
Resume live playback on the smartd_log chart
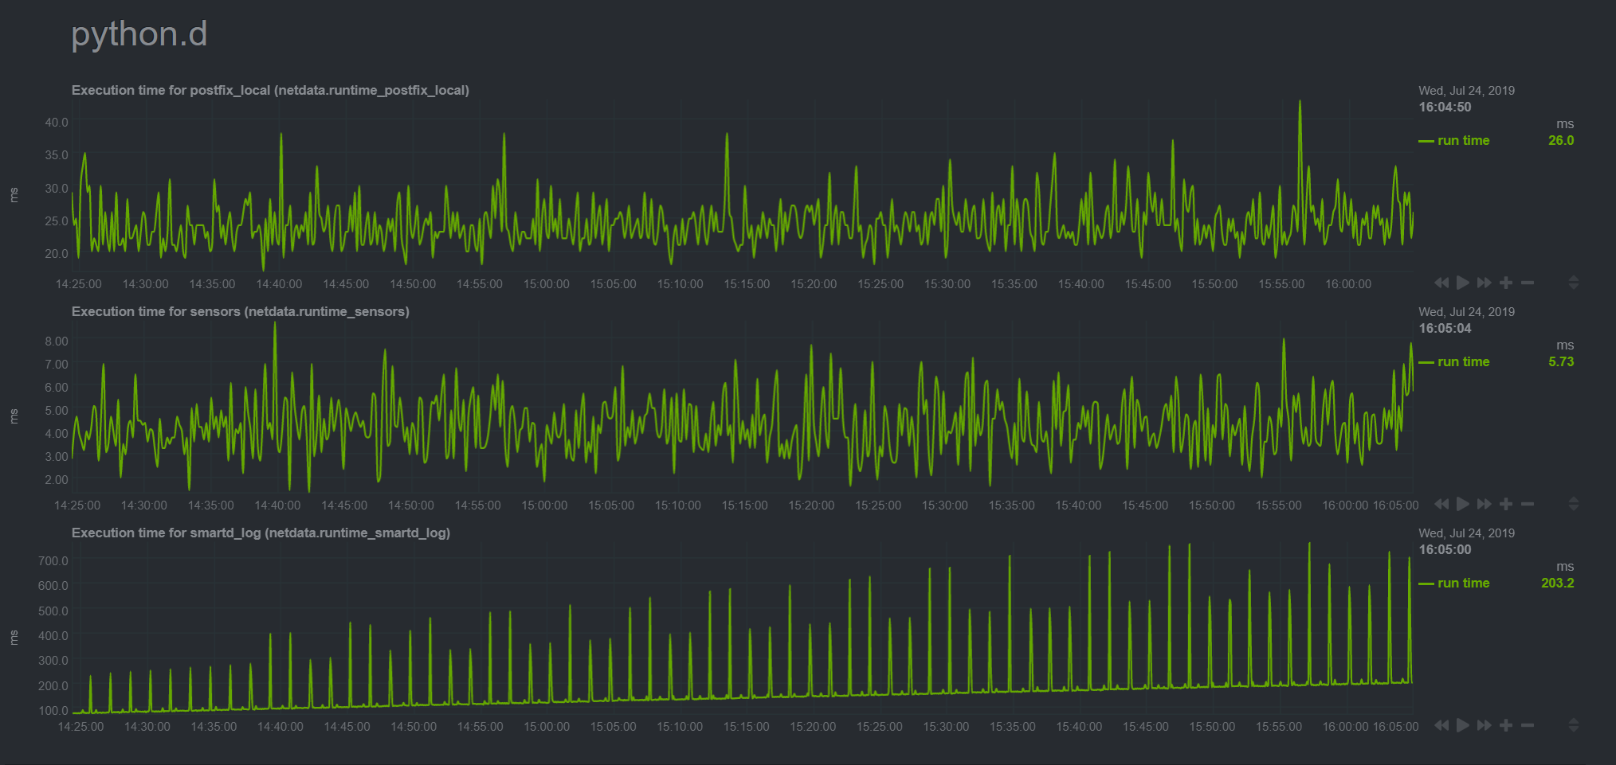tap(1464, 725)
